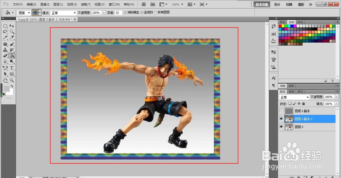Toggle lock all for the layer
Screen dimensions: 341x178
(303, 104)
